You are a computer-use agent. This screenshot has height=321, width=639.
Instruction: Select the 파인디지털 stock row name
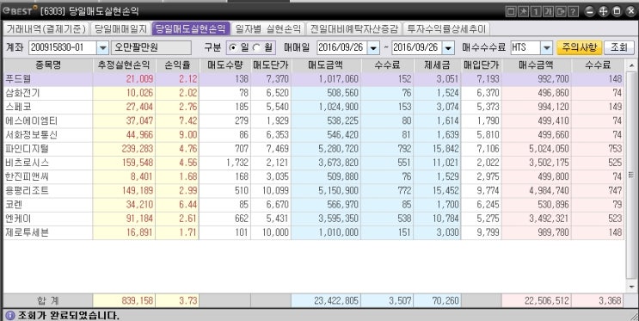(x=27, y=149)
